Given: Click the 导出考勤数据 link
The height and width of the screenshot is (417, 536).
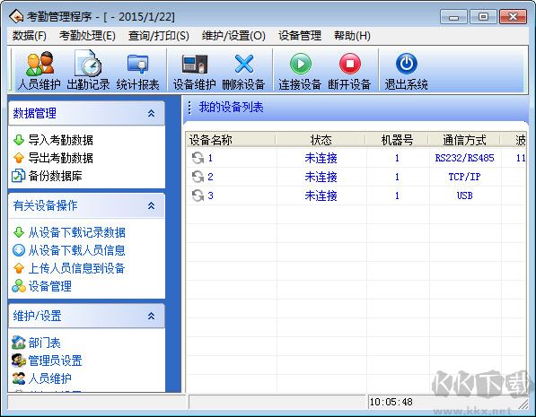Looking at the screenshot, I should [x=60, y=158].
